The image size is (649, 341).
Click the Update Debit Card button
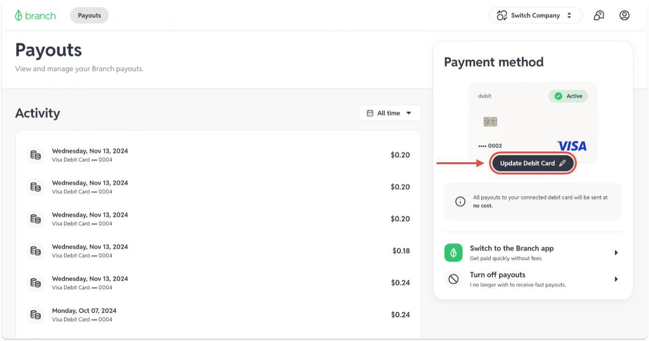[x=533, y=163]
